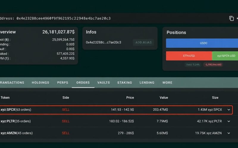Screen dimensions: 238x148
Task: Click the full wallet address text
Action: click(x=63, y=18)
